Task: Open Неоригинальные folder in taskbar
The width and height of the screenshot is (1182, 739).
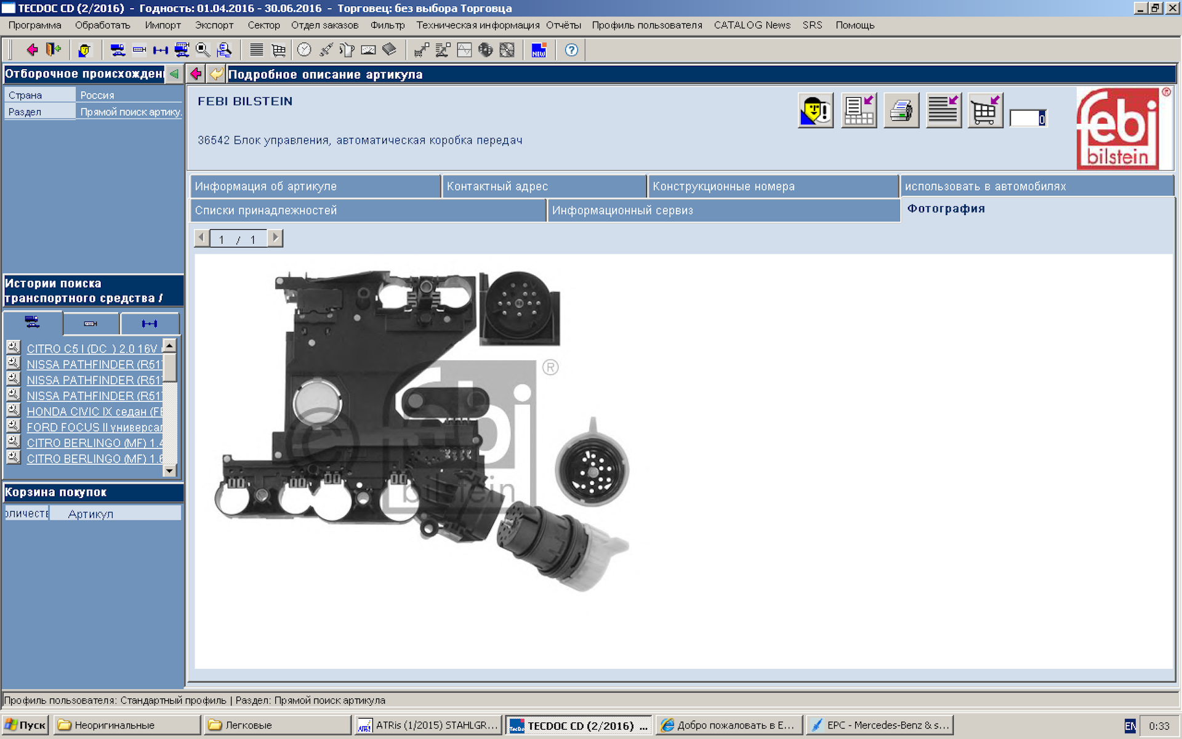Action: [x=127, y=725]
